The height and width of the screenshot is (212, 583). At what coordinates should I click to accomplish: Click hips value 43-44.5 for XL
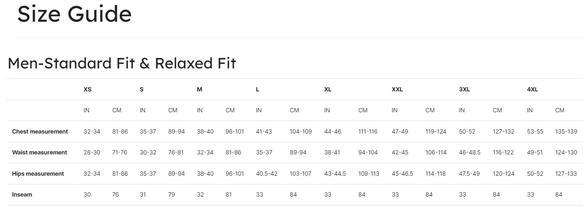coord(335,174)
